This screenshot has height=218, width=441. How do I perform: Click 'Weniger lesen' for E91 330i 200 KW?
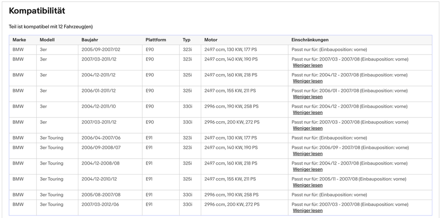click(307, 211)
